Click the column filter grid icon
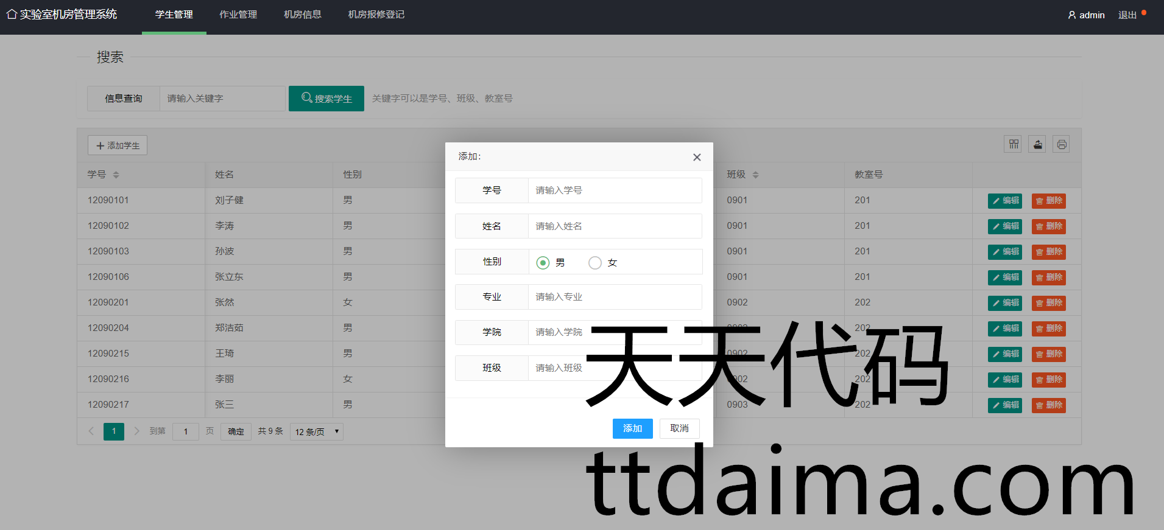The image size is (1164, 530). coord(1013,144)
